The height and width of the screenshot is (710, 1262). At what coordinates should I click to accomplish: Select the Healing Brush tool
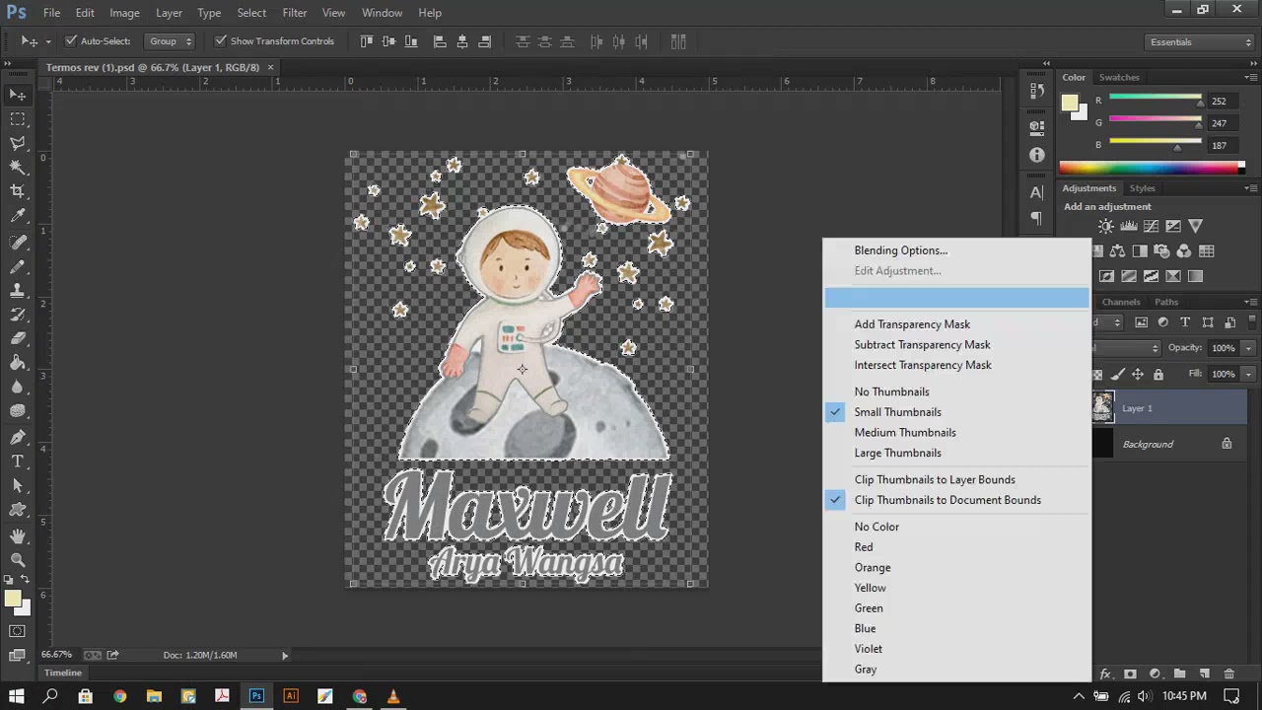(x=18, y=242)
